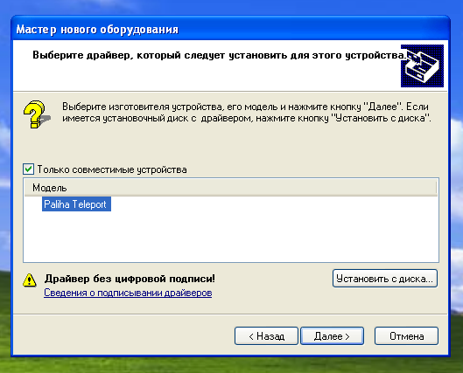Cancel the wizard with the 'Отмена' button
Image resolution: width=463 pixels, height=373 pixels.
(407, 336)
